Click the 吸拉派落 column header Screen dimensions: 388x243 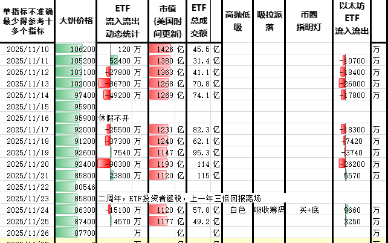(267, 21)
